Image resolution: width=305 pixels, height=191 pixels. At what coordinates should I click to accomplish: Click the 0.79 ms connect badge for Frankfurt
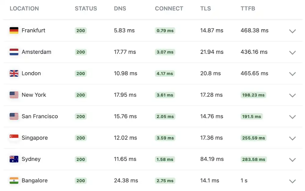[x=165, y=30]
